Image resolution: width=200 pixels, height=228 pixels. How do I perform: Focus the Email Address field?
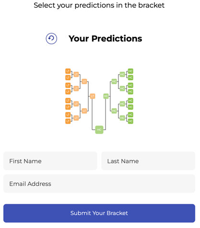[99, 184]
